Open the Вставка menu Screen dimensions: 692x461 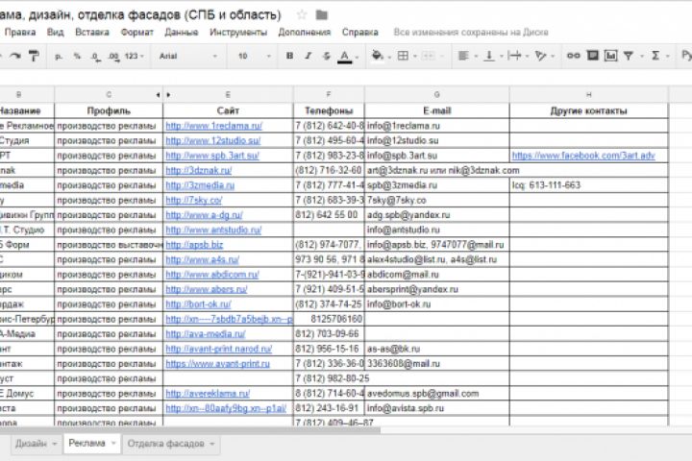pos(92,33)
